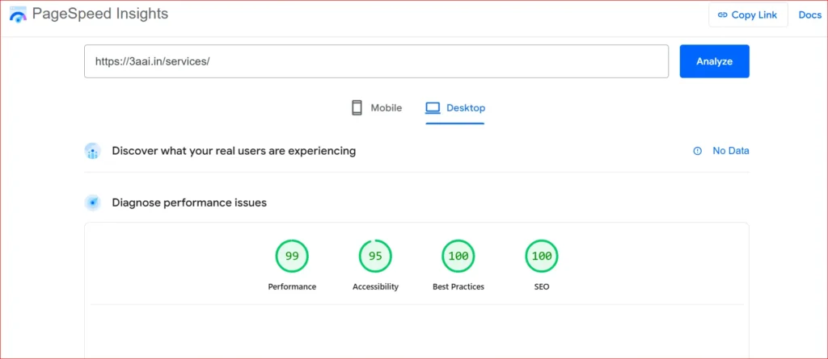Screen dimensions: 828x359
Task: Click the info icon beside No Data
Action: (x=697, y=151)
